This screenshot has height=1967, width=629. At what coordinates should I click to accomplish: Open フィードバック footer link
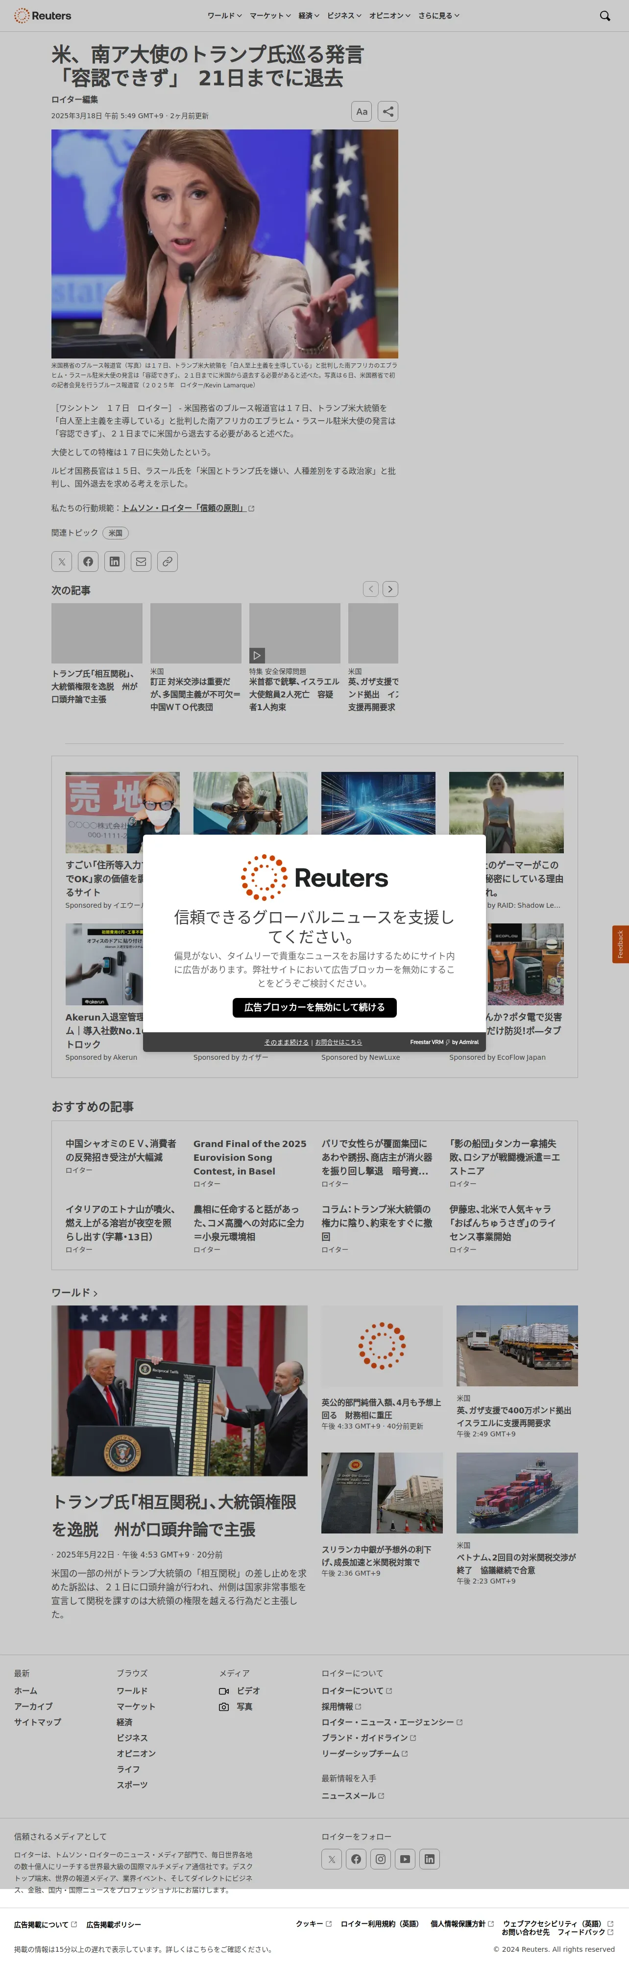(585, 1932)
